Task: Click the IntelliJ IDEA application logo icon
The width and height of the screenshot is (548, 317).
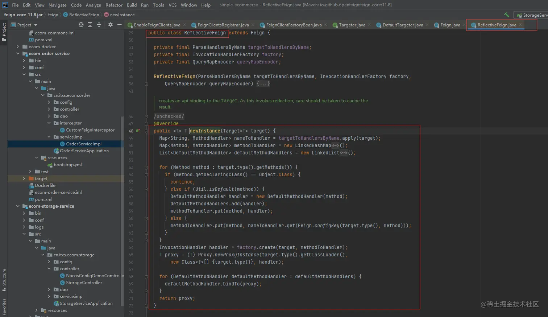Action: tap(5, 5)
